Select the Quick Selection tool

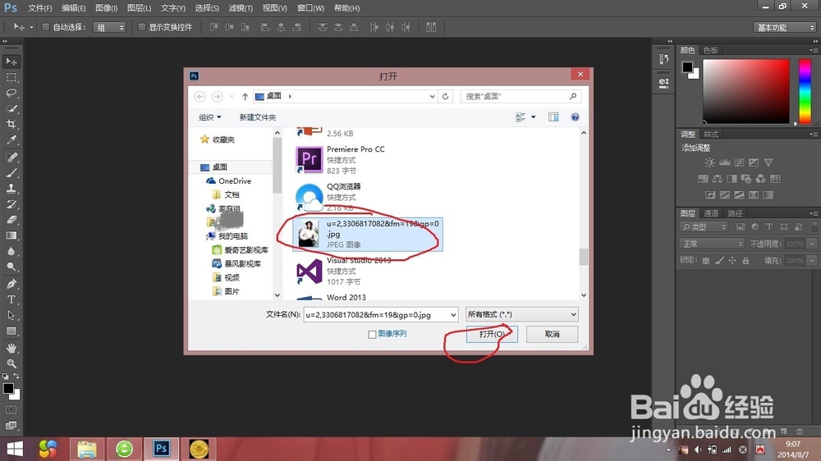point(11,109)
